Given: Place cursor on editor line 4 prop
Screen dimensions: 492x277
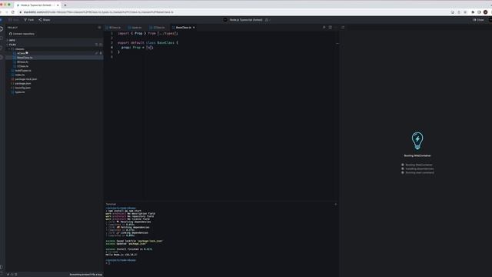Looking at the screenshot, I should 125,48.
